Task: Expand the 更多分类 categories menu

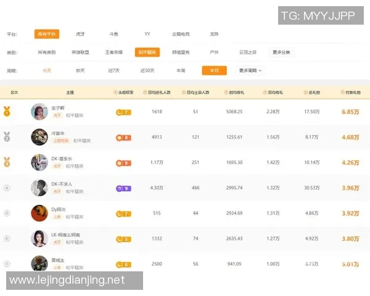Action: 281,52
